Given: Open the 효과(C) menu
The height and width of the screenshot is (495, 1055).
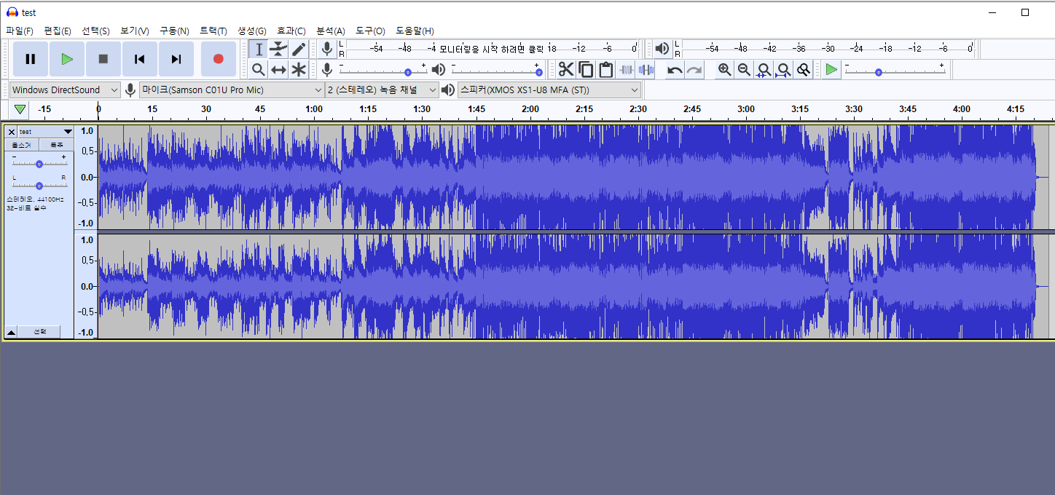Looking at the screenshot, I should (x=291, y=31).
